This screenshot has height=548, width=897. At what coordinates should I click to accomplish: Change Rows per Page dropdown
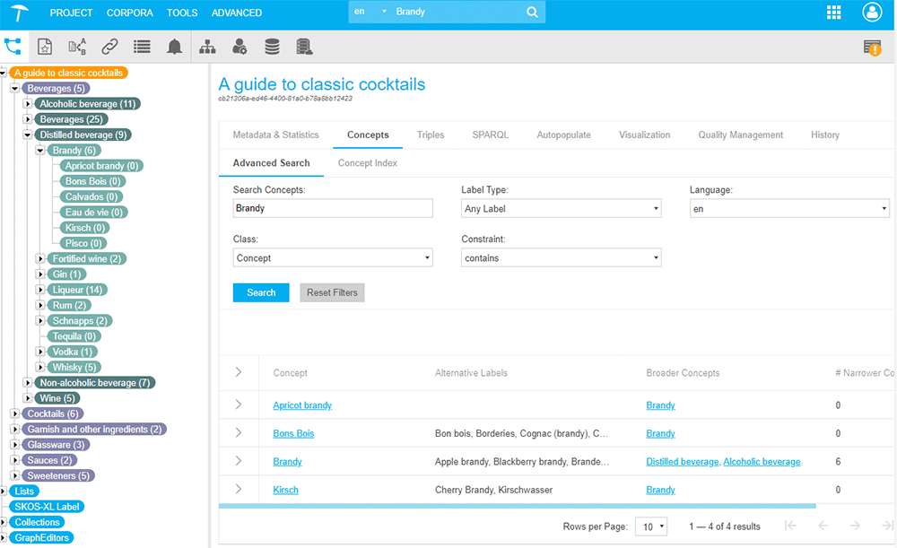[650, 526]
